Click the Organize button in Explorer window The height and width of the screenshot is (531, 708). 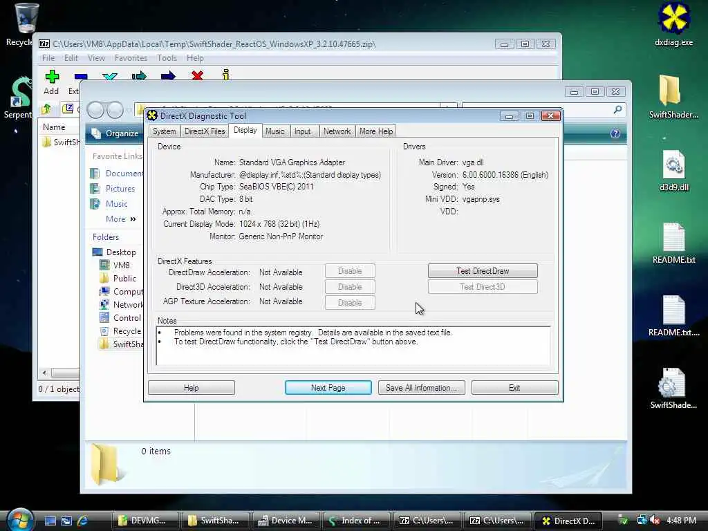(x=115, y=133)
